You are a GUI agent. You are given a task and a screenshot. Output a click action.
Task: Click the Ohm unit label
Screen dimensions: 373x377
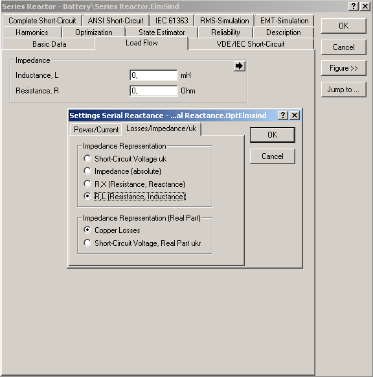point(188,91)
